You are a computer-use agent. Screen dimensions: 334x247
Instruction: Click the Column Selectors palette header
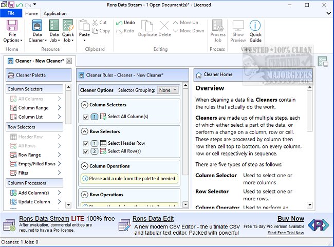pyautogui.click(x=34, y=89)
